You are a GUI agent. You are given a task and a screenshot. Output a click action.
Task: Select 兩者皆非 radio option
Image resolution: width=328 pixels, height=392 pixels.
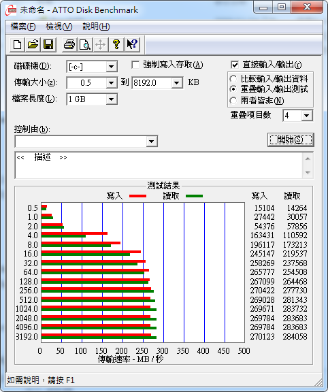click(233, 101)
